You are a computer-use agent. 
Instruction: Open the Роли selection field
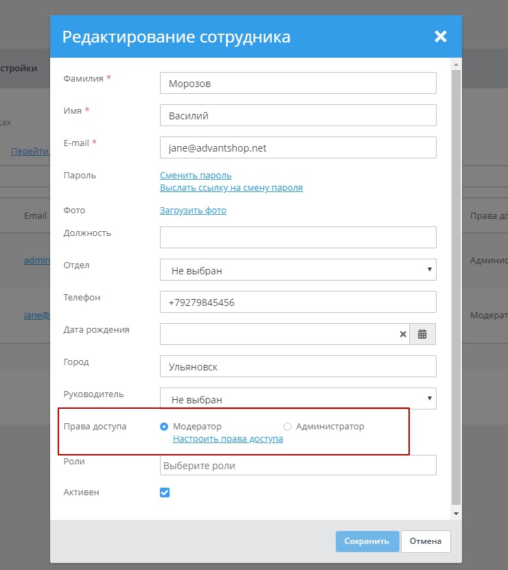[x=298, y=466]
